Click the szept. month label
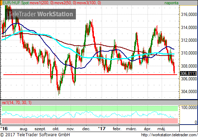 click(40, 129)
